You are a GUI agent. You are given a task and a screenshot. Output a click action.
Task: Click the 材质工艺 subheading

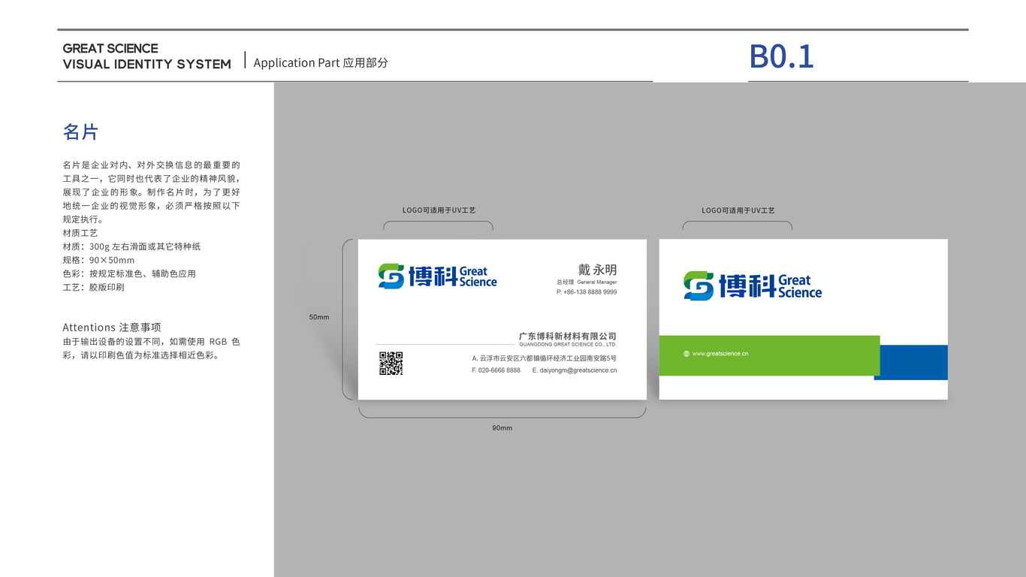[80, 233]
